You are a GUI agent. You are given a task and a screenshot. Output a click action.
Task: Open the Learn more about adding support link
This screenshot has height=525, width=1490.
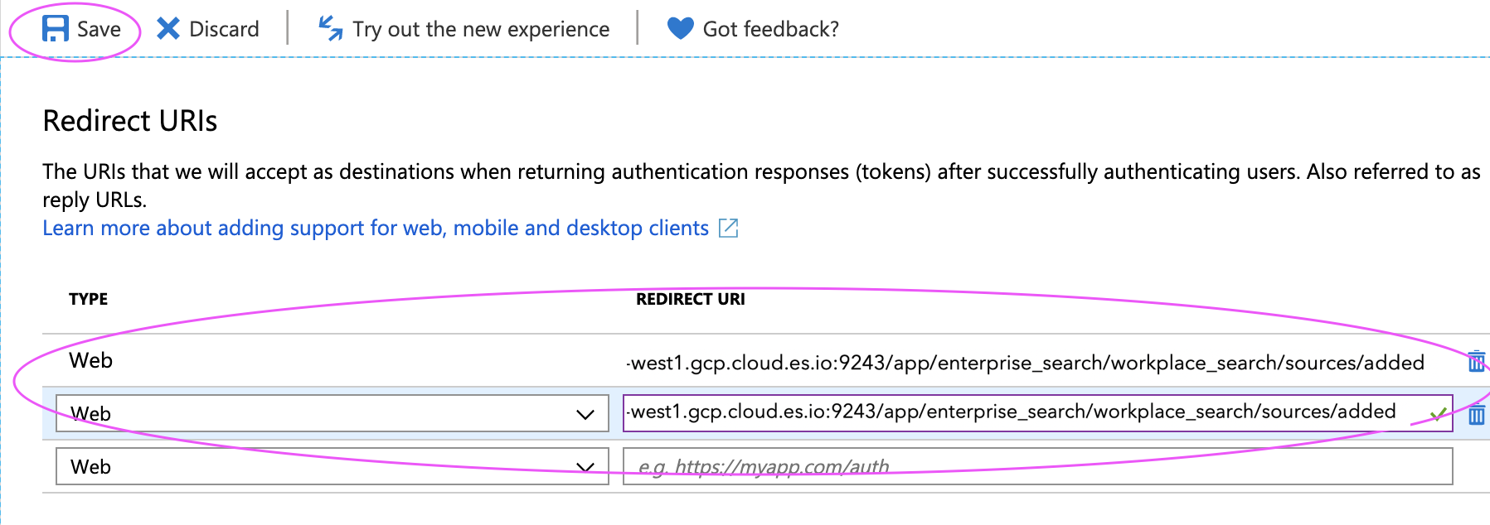tap(376, 229)
